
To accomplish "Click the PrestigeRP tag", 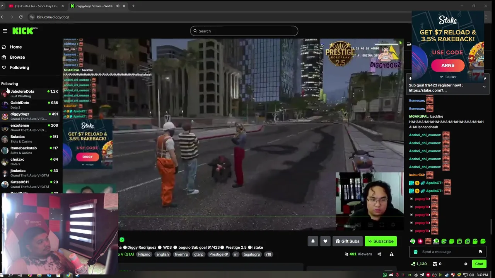I will (x=218, y=254).
